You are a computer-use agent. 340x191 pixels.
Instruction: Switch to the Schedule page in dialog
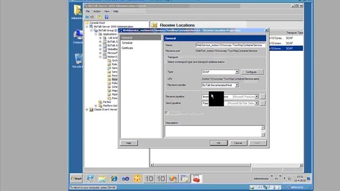point(127,43)
